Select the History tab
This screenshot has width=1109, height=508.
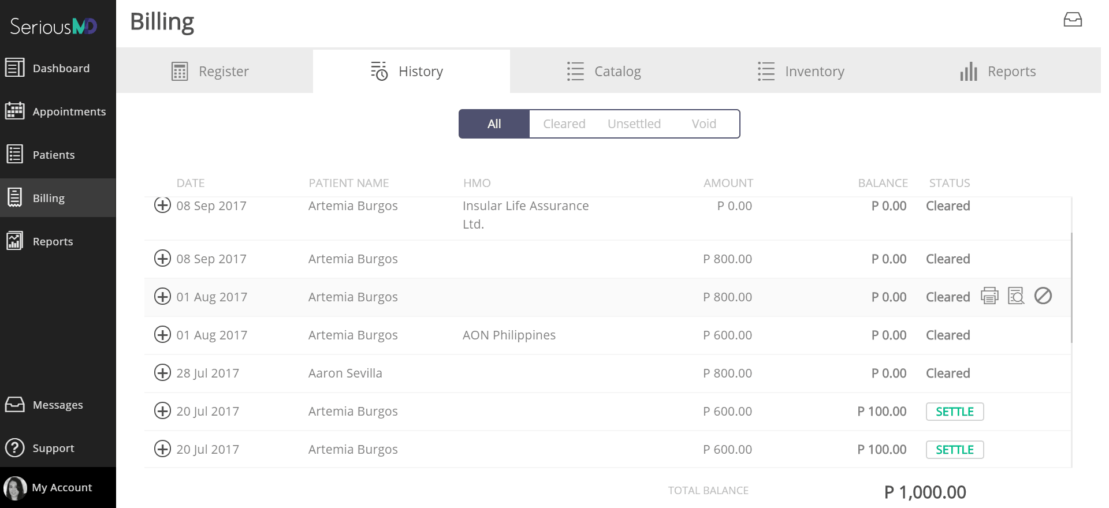[411, 71]
